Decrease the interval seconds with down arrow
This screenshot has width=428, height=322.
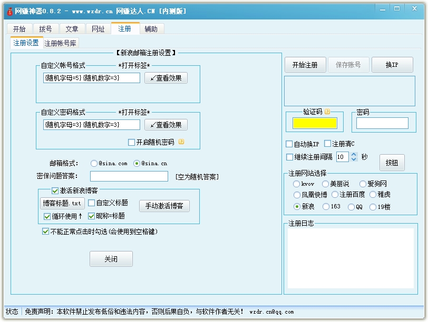354,159
